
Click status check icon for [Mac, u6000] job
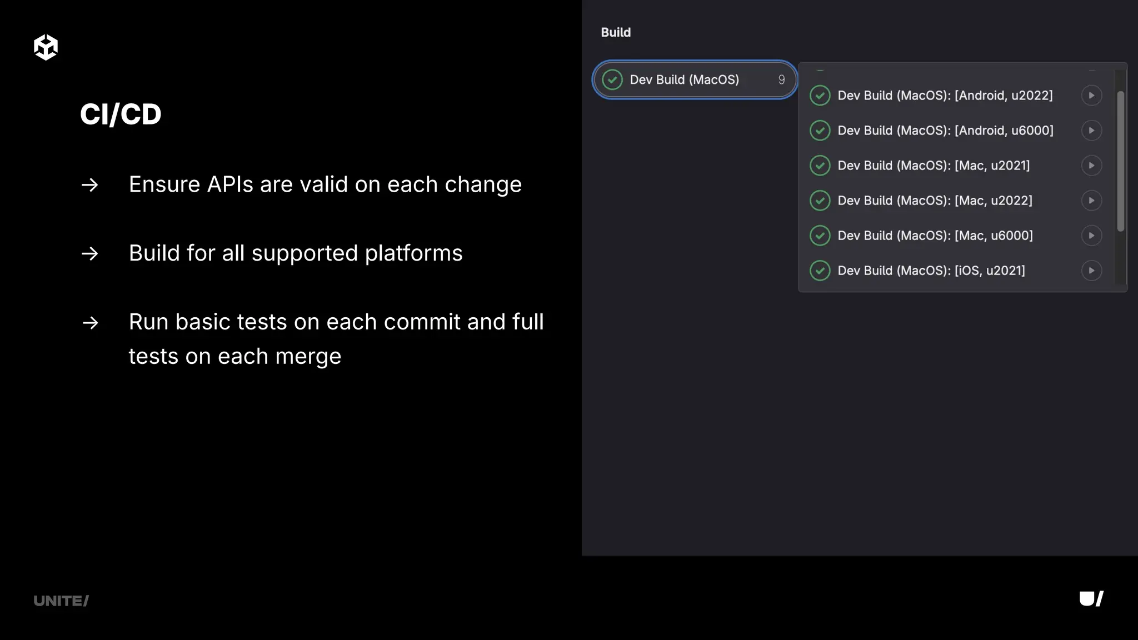coord(820,236)
